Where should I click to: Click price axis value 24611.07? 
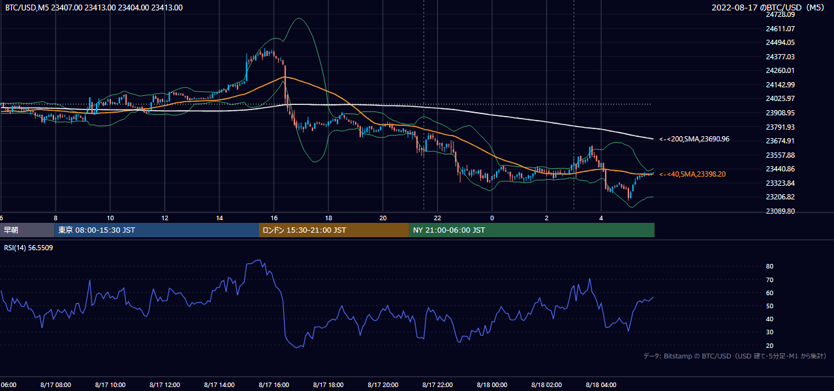780,29
